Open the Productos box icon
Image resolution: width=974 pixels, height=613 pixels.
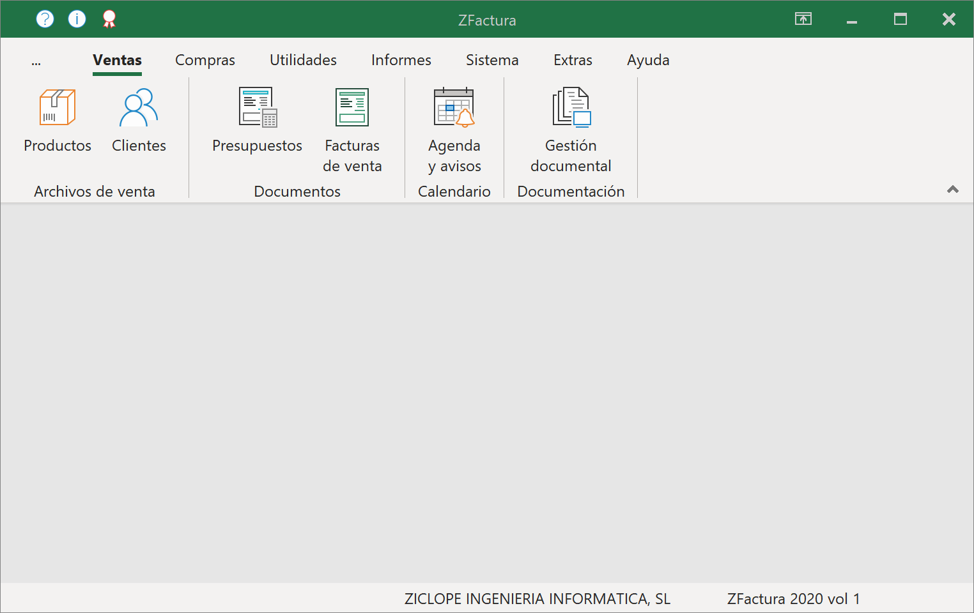tap(58, 108)
